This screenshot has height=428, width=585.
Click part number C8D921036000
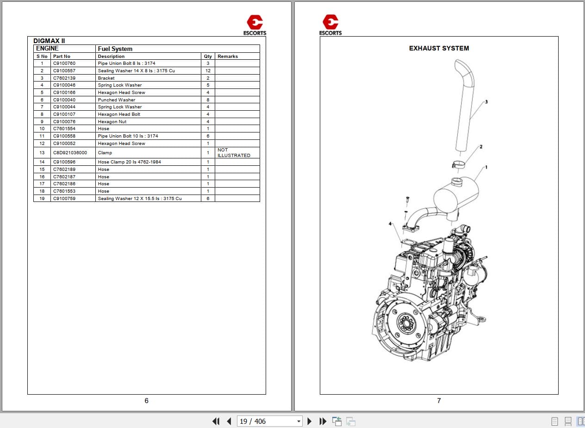tap(70, 152)
